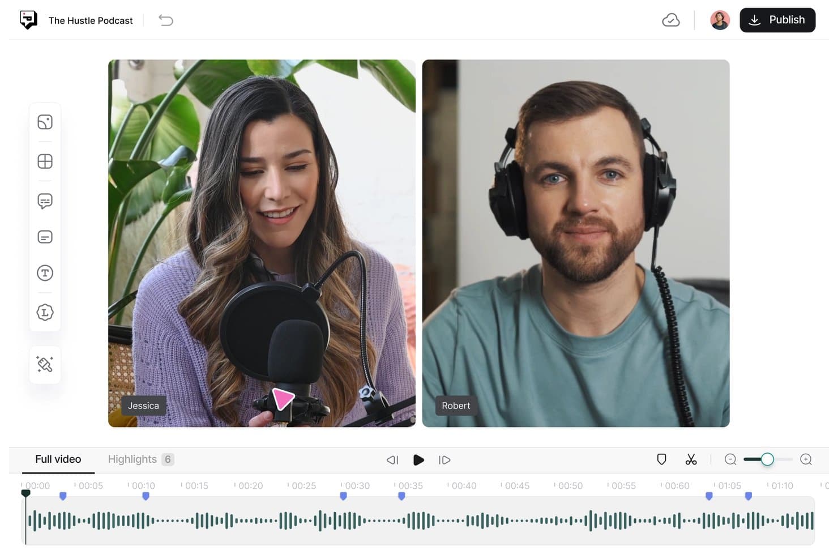This screenshot has height=559, width=838.
Task: Switch to the Full video tab
Action: [58, 459]
